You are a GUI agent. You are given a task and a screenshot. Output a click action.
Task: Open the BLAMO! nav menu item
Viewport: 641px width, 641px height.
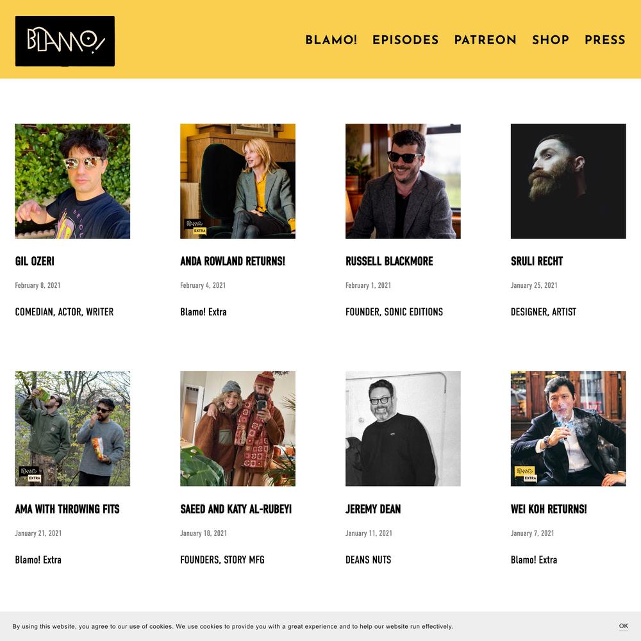click(x=331, y=40)
